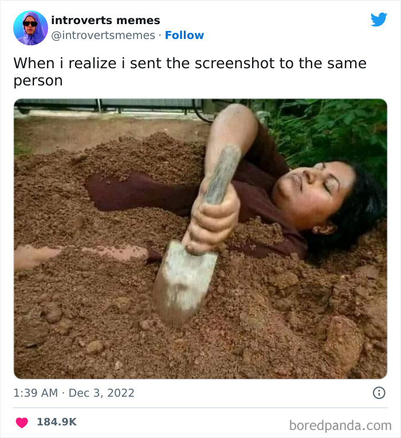Click the boredpanda.com watermark
This screenshot has width=401, height=438.
point(340,426)
